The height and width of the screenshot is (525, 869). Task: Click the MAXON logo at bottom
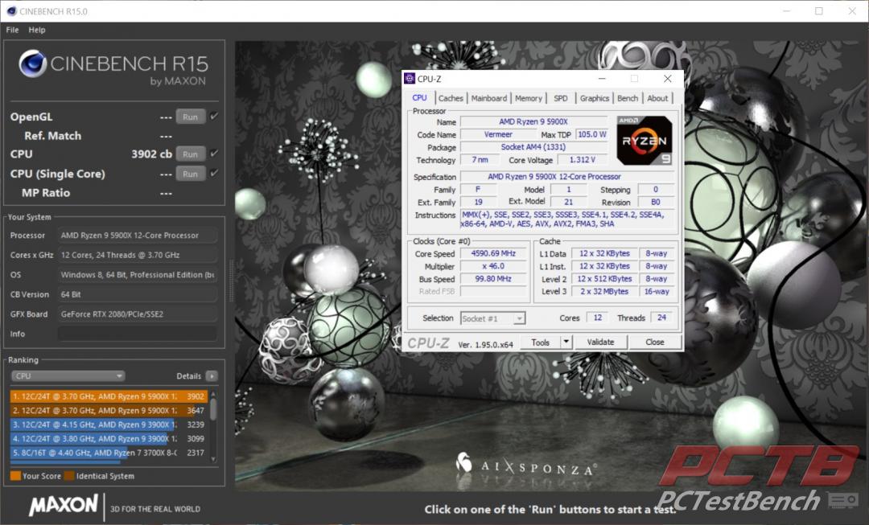64,505
